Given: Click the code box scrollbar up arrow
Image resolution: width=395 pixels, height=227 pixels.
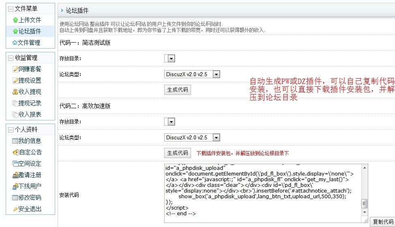Looking at the screenshot, I should tap(365, 167).
